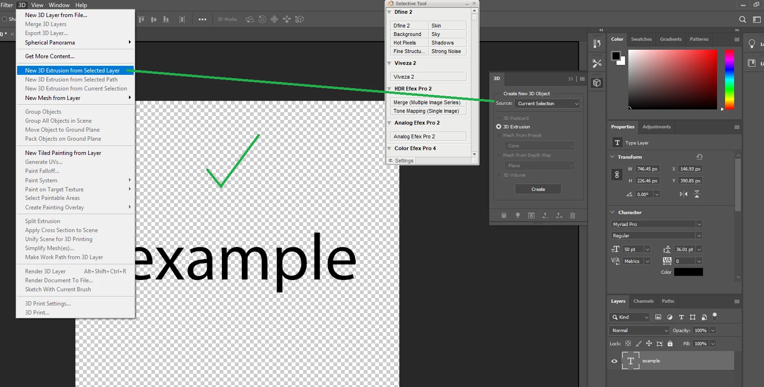Collapse the HDR Efex Pro 2 section

pos(389,89)
